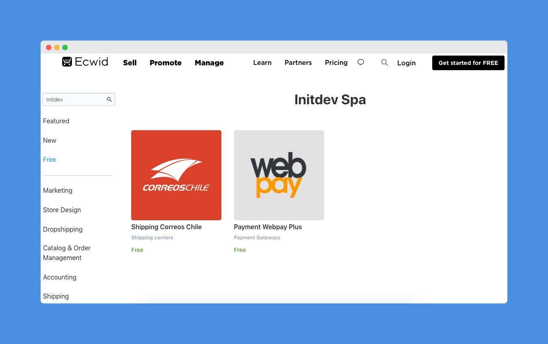Screen dimensions: 548x344
Task: Open the Promote menu
Action: (166, 63)
